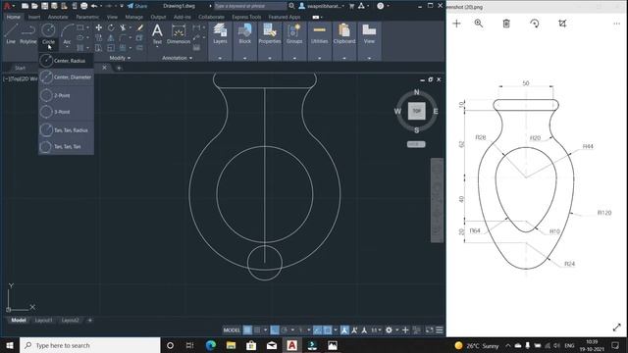628x353 pixels.
Task: Toggle clean screen in status bar
Action: [x=429, y=330]
